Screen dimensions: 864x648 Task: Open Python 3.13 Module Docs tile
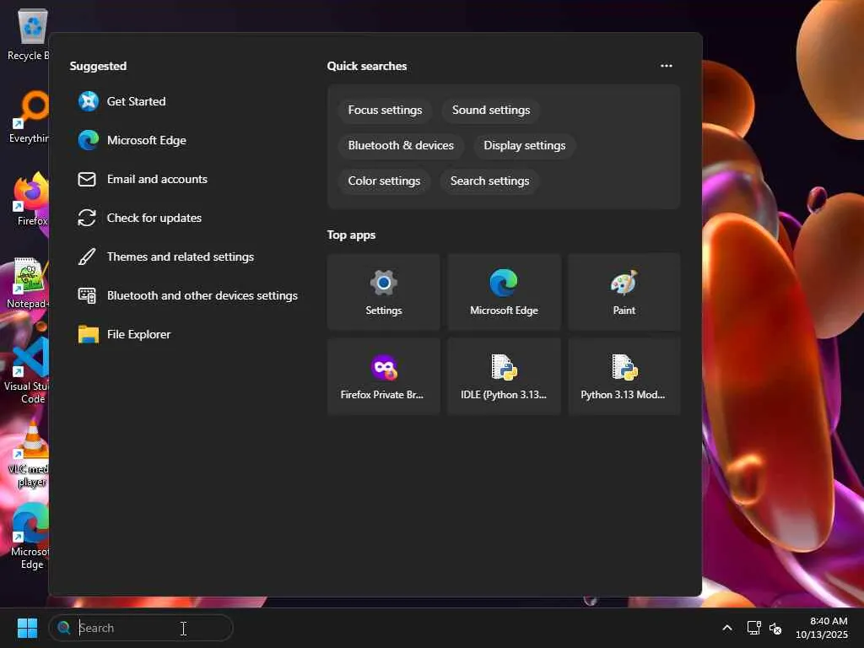(x=624, y=376)
